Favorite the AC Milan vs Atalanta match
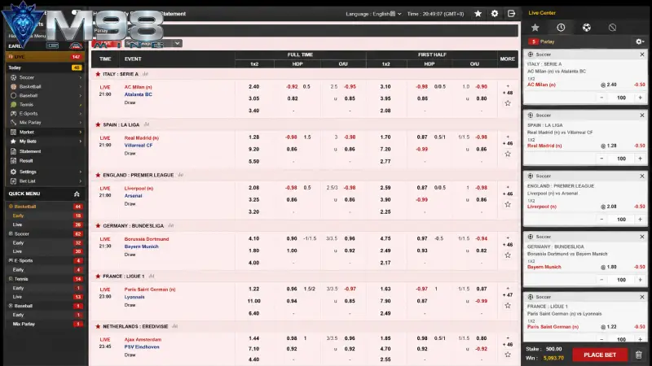Image resolution: width=652 pixels, height=366 pixels. [x=508, y=103]
